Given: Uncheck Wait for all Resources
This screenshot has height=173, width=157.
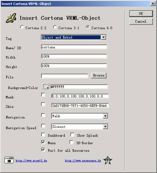Looking at the screenshot, I should coord(43,150).
